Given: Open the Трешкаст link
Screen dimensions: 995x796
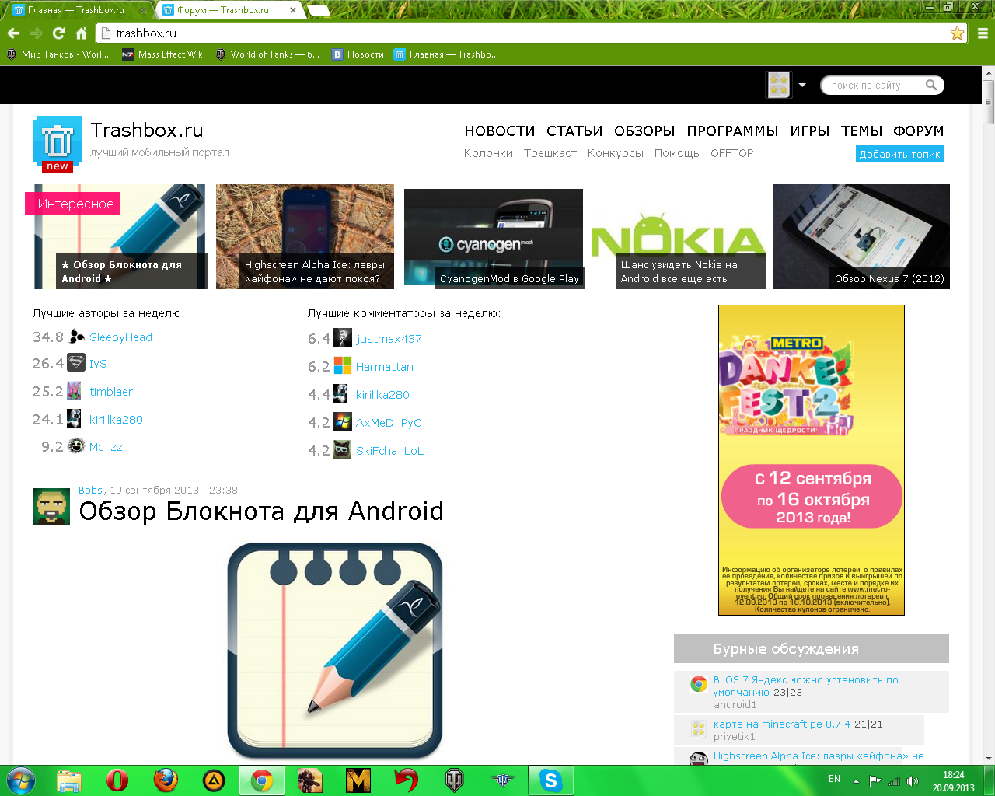Looking at the screenshot, I should point(550,153).
